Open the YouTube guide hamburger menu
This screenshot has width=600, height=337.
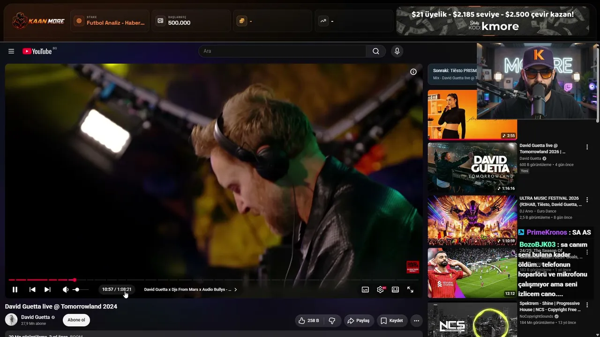(11, 51)
